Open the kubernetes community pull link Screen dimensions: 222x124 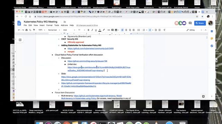[x=91, y=49]
